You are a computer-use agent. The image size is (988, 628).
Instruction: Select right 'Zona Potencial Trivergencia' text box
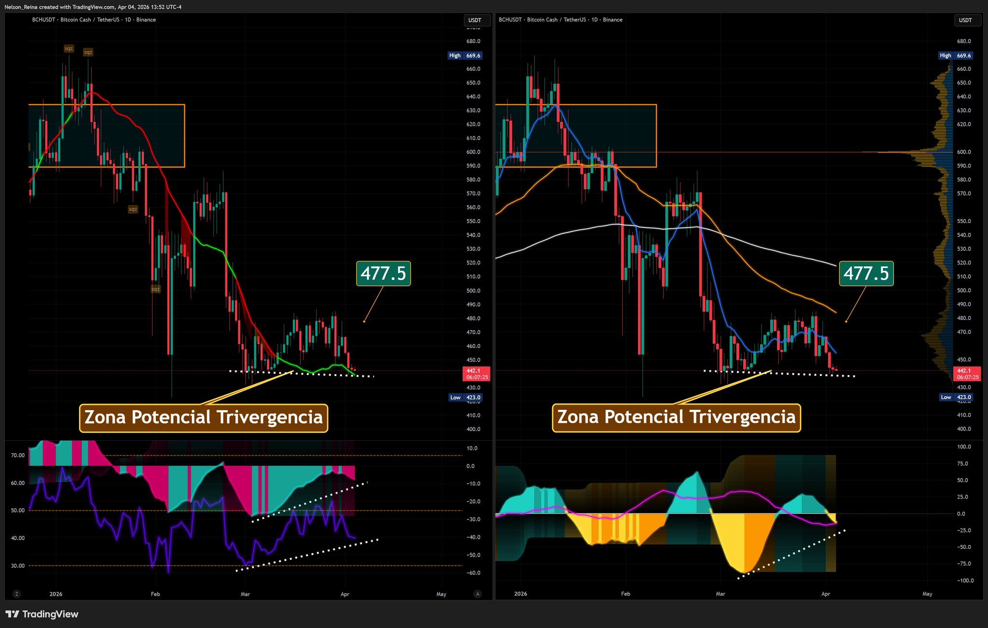click(x=676, y=418)
